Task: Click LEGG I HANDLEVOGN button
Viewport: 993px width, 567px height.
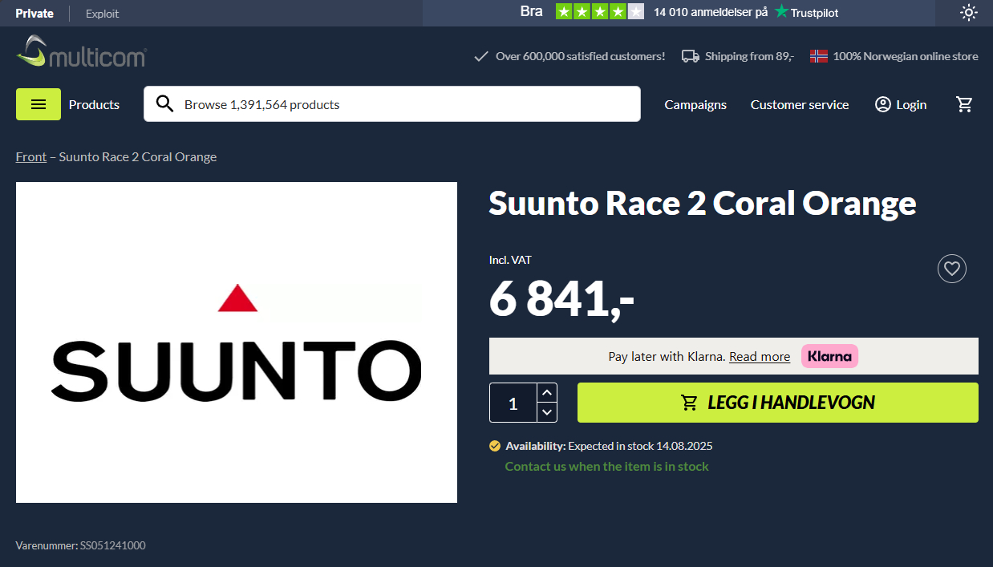Action: pyautogui.click(x=778, y=403)
